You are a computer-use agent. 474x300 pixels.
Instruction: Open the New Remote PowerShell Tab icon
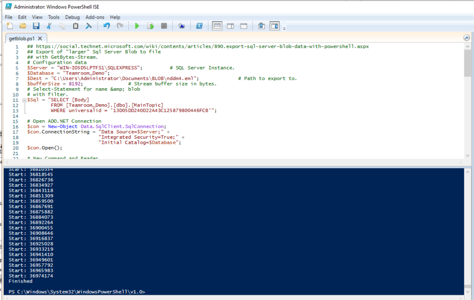pos(181,25)
